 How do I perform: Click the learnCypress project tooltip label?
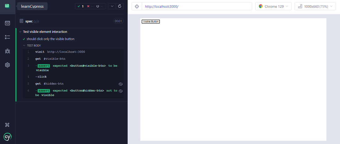coord(32,6)
